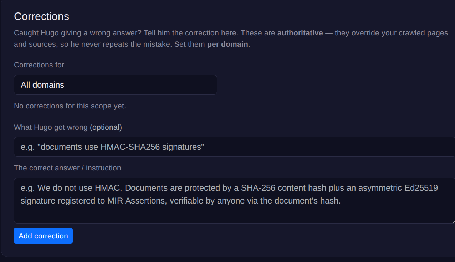455x262 pixels.
Task: Click the bold word "authoritative"
Action: click(x=300, y=33)
